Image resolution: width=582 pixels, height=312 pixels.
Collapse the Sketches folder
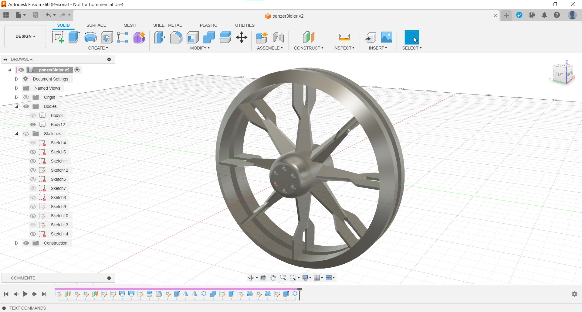click(x=17, y=134)
